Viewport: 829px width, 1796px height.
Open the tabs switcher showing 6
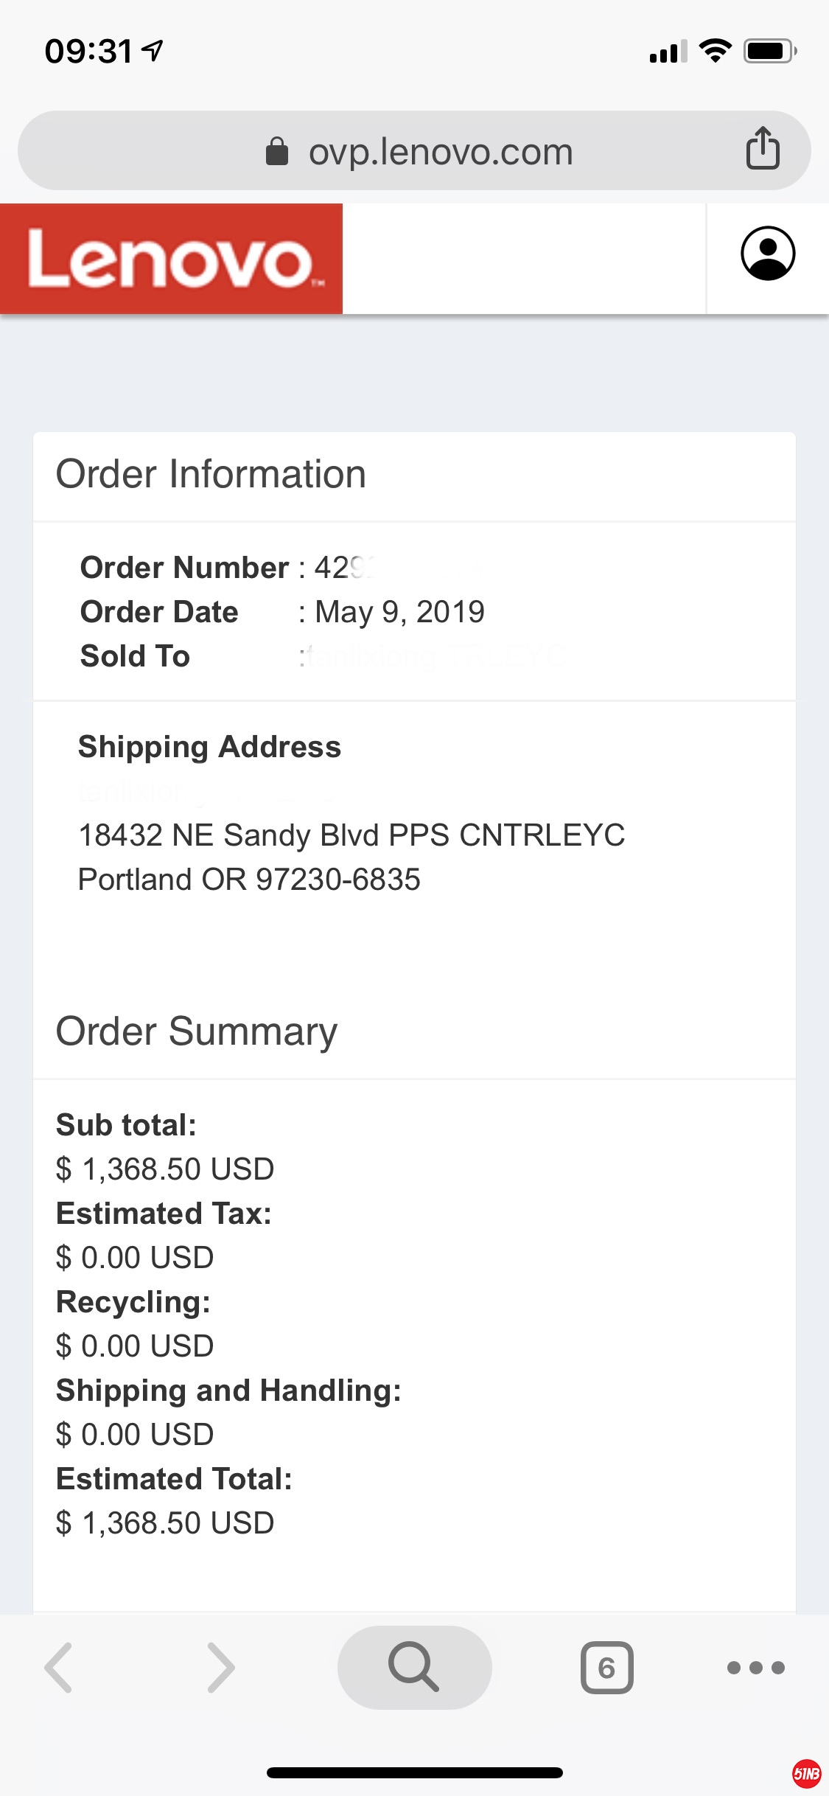[606, 1668]
